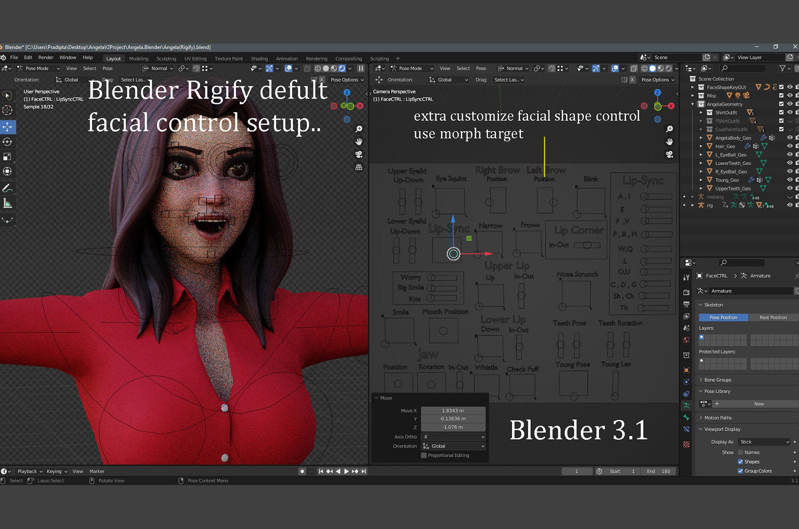
Task: Play the animation forward
Action: (347, 471)
